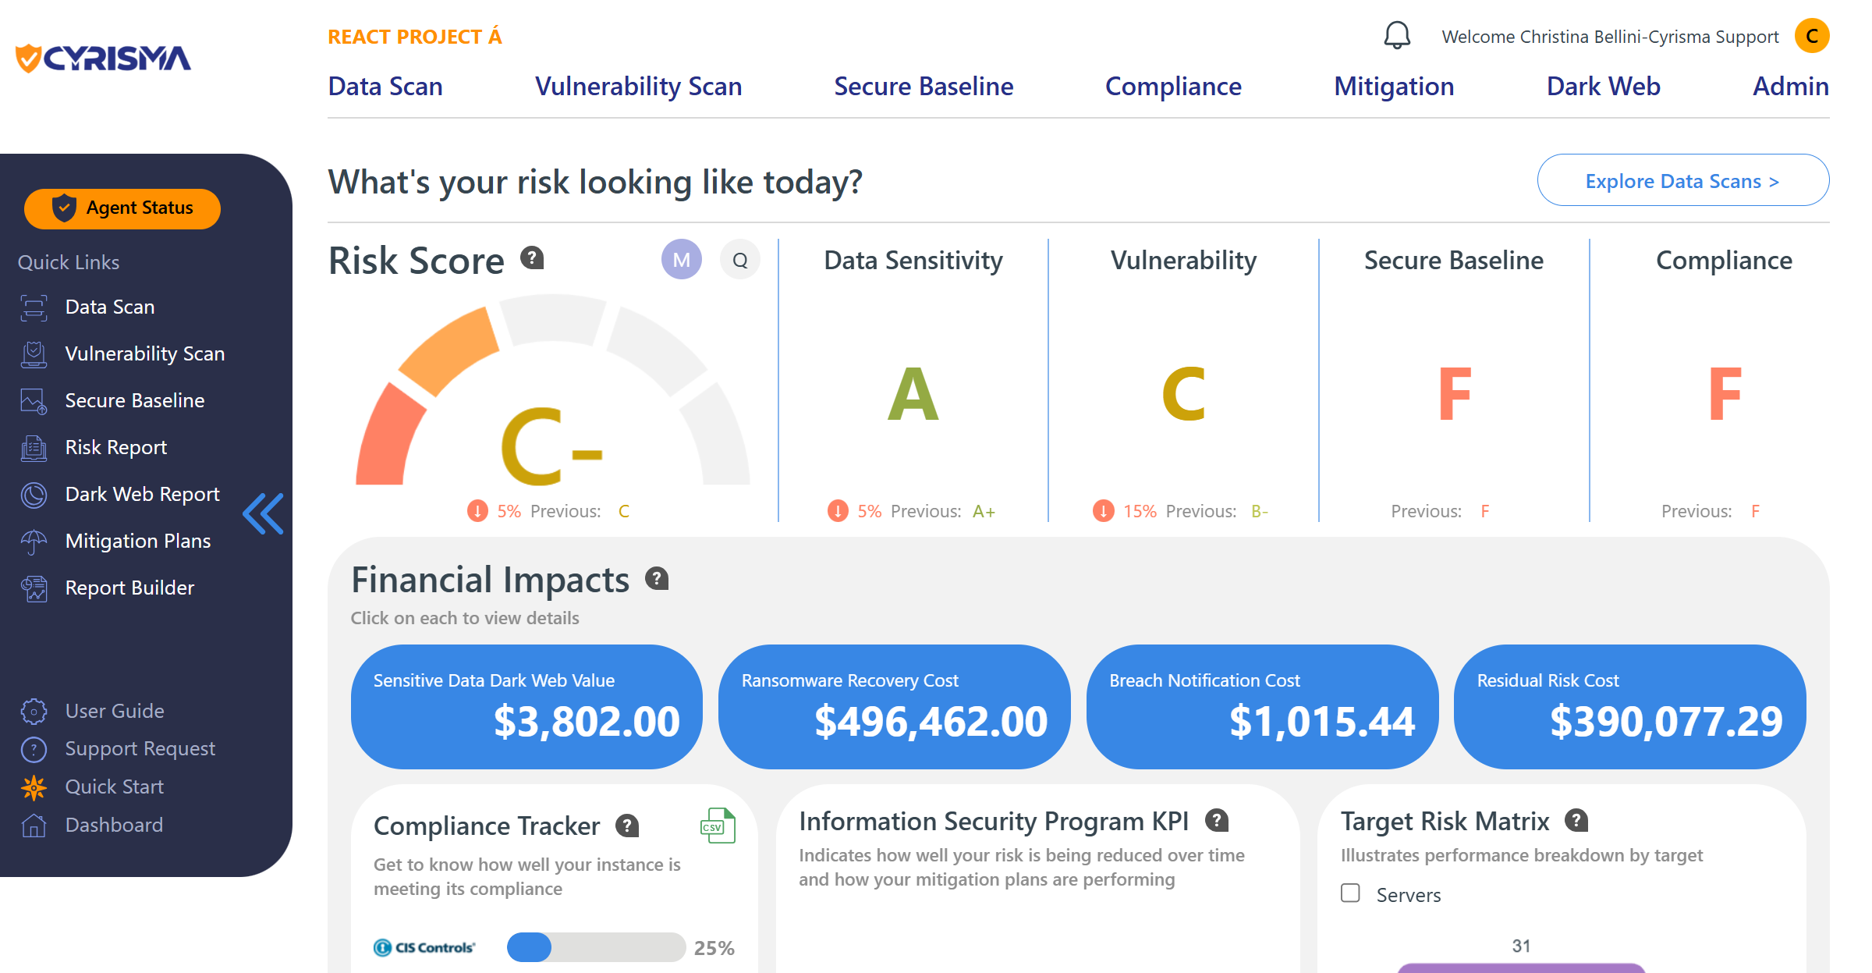Image resolution: width=1872 pixels, height=973 pixels.
Task: Click the Agent Status button
Action: pos(122,208)
